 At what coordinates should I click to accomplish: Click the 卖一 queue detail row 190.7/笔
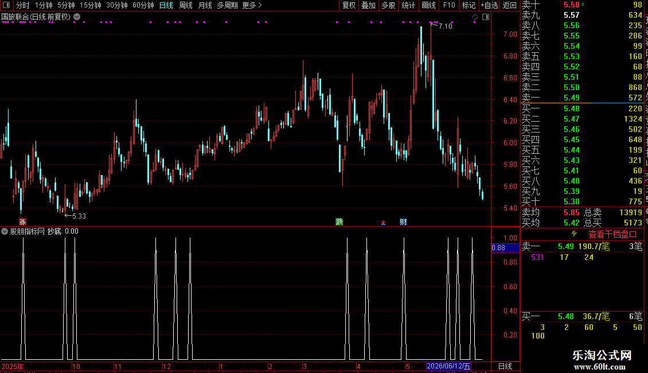[x=582, y=246]
